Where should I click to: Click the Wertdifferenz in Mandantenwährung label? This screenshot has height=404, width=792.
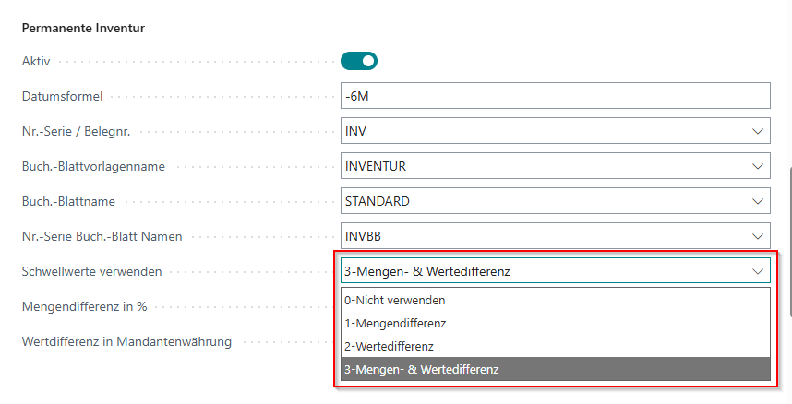click(x=126, y=341)
